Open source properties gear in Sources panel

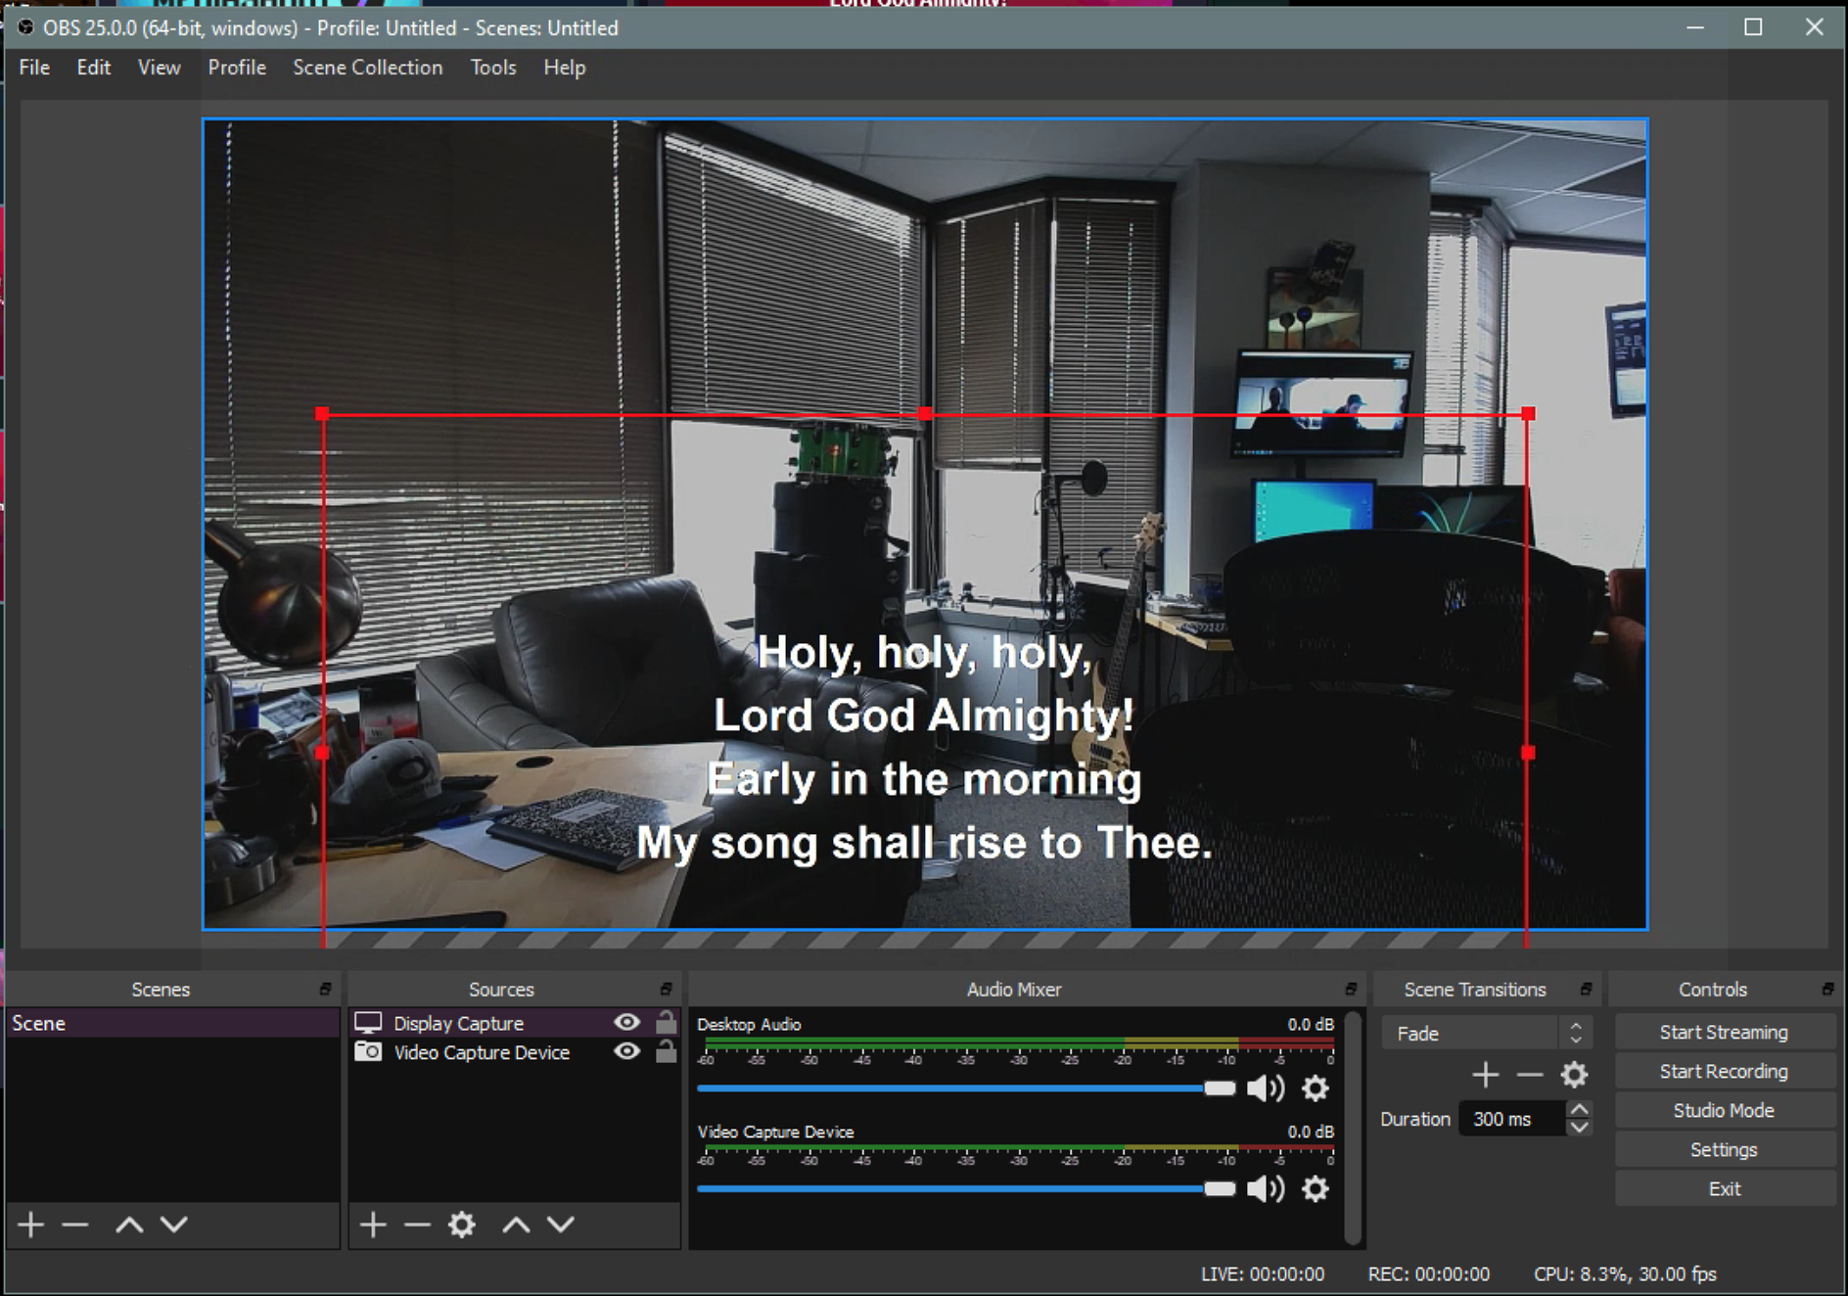point(462,1225)
